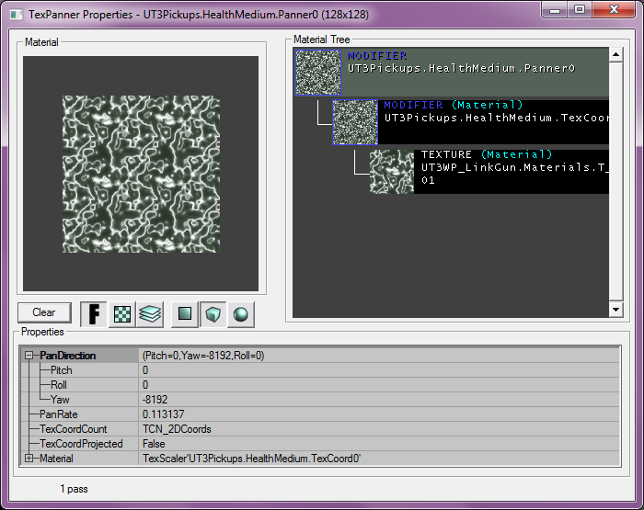Click the window title bar app icon

click(x=15, y=15)
